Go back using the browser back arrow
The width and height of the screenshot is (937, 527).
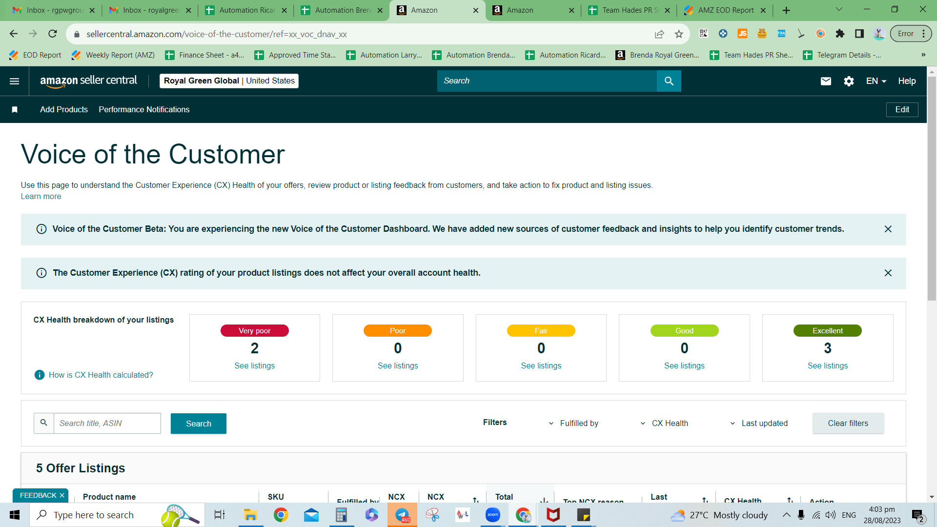point(14,34)
